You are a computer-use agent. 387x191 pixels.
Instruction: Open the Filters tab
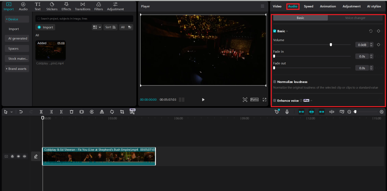click(x=98, y=6)
